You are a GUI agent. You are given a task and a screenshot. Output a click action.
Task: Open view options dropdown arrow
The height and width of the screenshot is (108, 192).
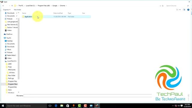coord(180,10)
